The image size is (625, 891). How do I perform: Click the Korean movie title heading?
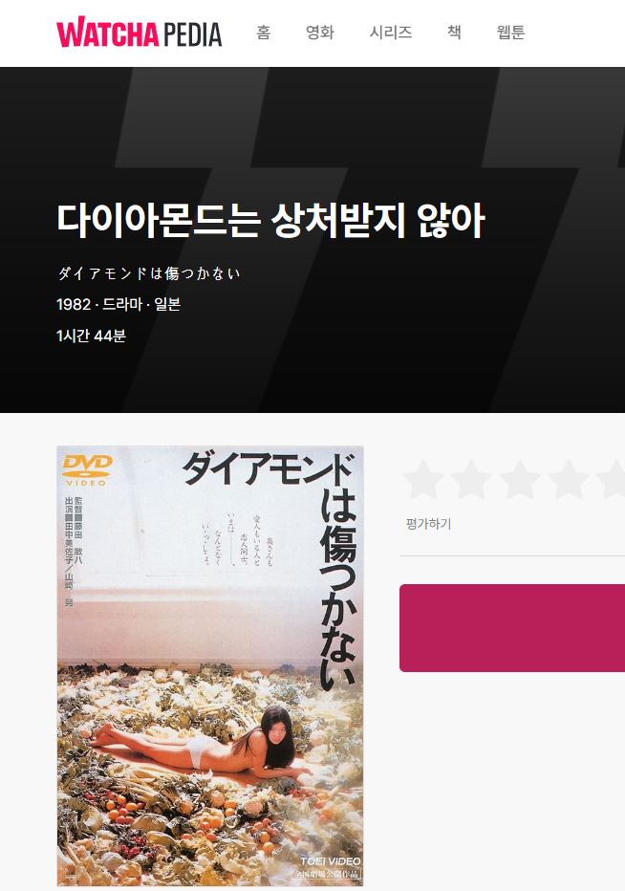[x=270, y=221]
